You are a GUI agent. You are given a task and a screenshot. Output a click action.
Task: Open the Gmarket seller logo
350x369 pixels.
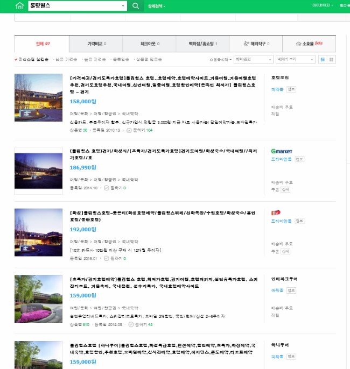tap(282, 151)
